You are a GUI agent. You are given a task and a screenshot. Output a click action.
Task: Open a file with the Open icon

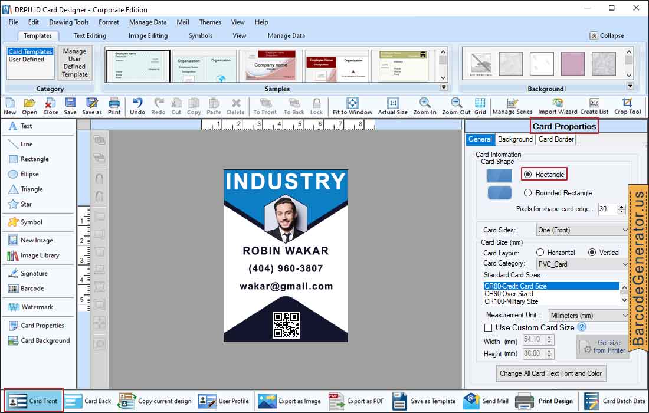point(29,106)
